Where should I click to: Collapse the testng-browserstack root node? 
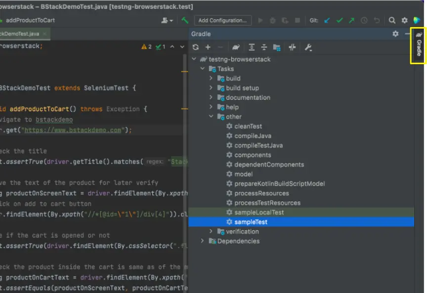[x=195, y=59]
